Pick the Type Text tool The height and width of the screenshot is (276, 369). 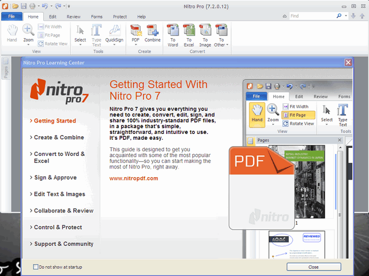click(x=96, y=35)
